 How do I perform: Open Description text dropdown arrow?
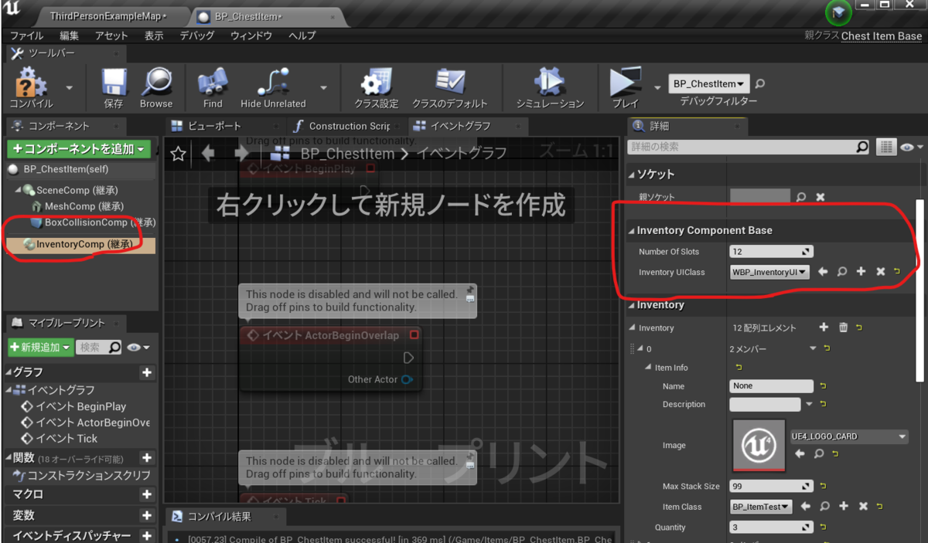point(809,404)
